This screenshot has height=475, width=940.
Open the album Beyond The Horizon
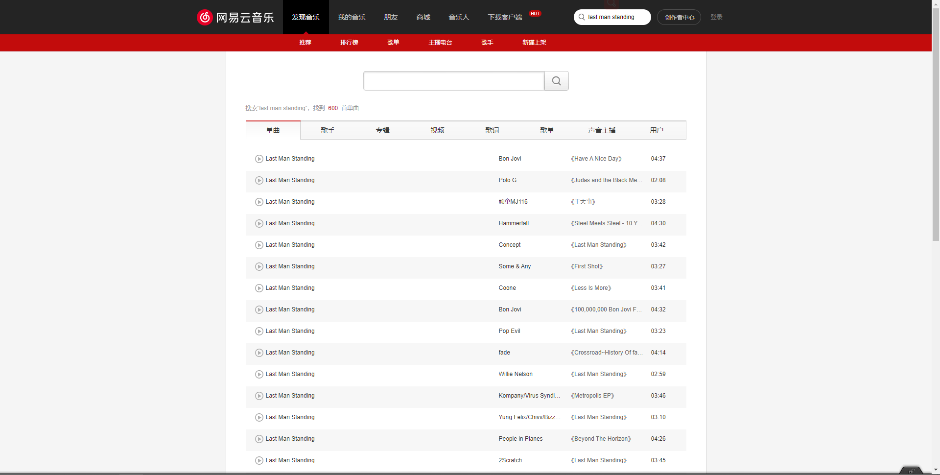point(601,439)
